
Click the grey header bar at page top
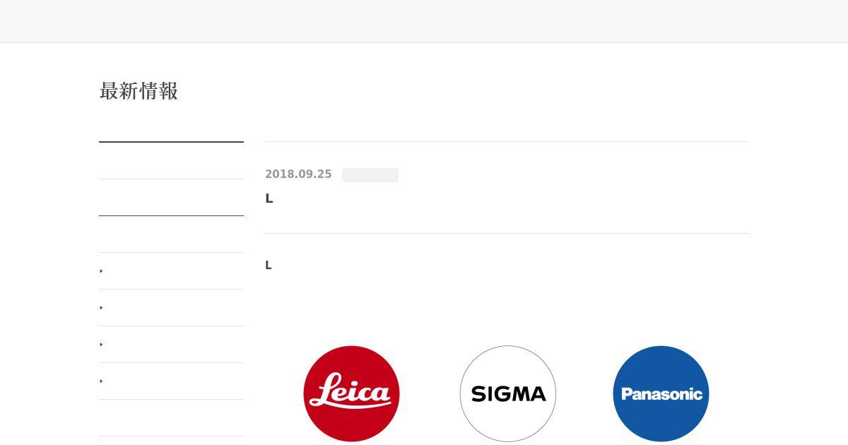(424, 21)
